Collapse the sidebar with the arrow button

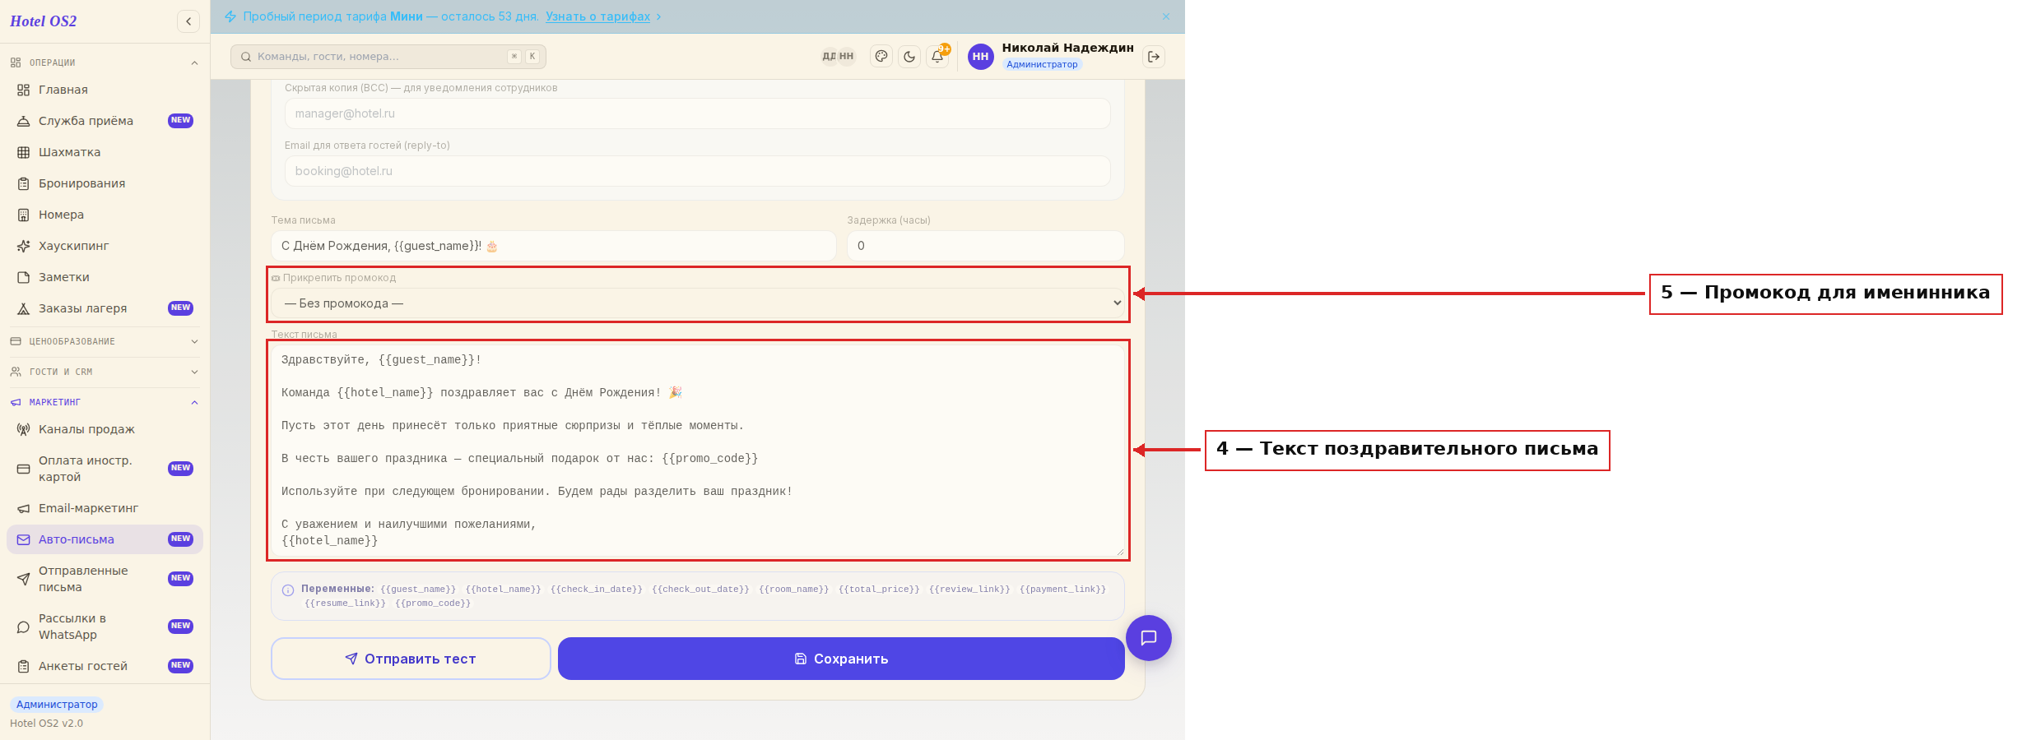[x=188, y=21]
